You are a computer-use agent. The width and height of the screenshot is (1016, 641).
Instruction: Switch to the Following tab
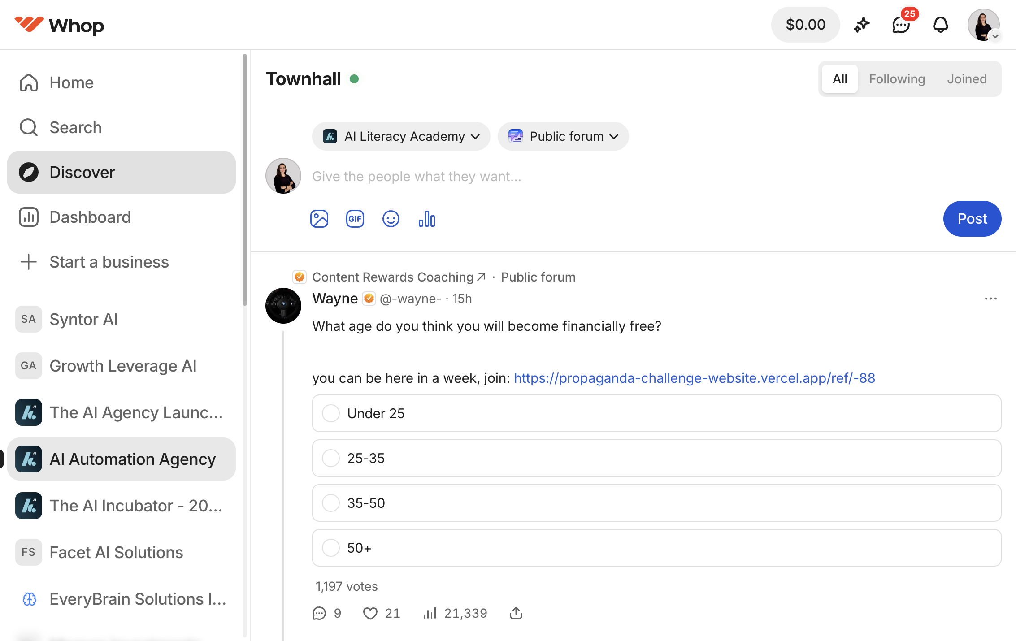point(897,79)
